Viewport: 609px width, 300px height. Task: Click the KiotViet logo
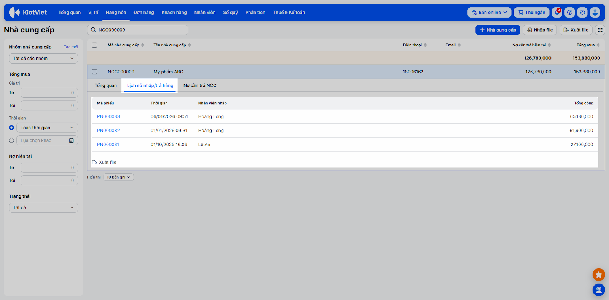coord(28,12)
